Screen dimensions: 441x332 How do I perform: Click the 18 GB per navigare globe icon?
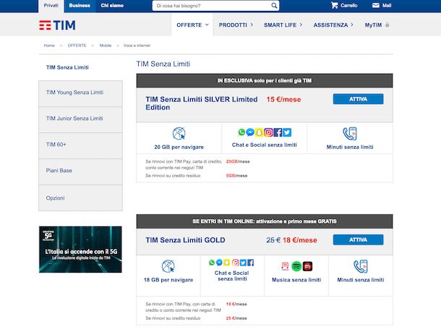click(x=168, y=265)
